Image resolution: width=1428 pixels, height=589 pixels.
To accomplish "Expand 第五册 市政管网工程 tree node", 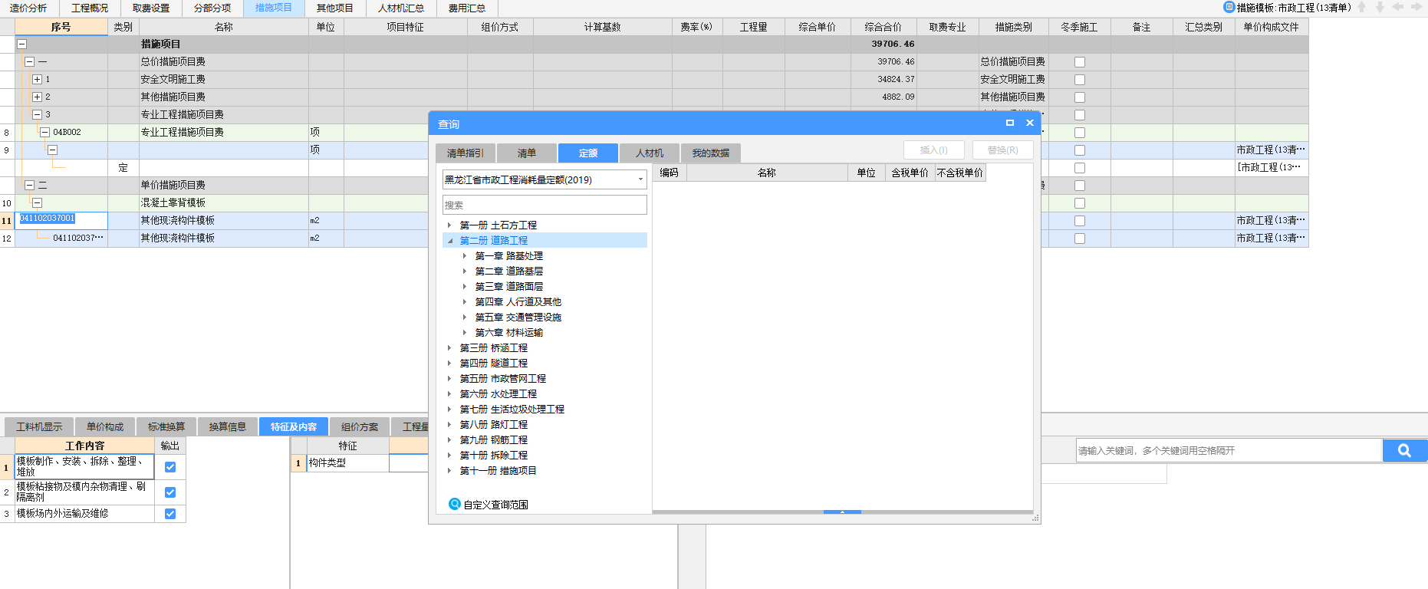I will coord(449,379).
